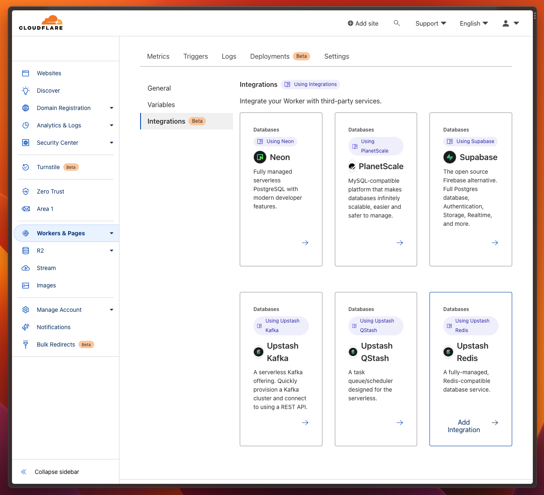Image resolution: width=544 pixels, height=495 pixels.
Task: Open the Using Supabase docs link
Action: pyautogui.click(x=470, y=141)
